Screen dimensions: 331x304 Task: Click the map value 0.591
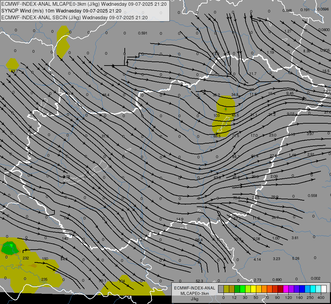point(143,33)
